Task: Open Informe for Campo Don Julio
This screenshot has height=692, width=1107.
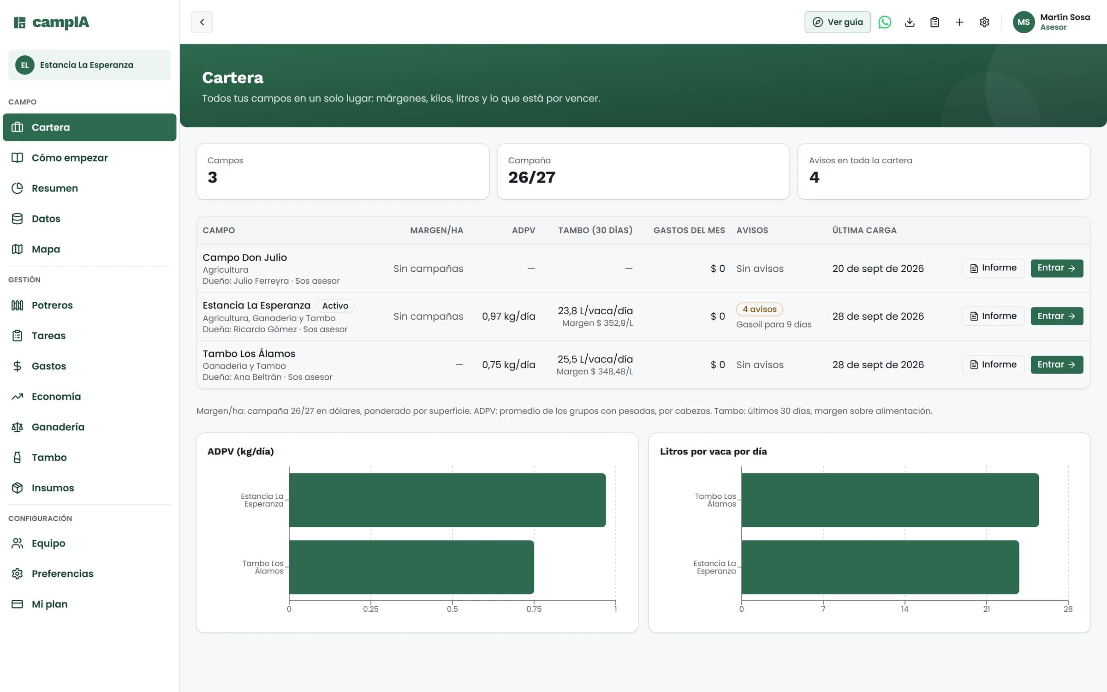Action: pyautogui.click(x=993, y=268)
